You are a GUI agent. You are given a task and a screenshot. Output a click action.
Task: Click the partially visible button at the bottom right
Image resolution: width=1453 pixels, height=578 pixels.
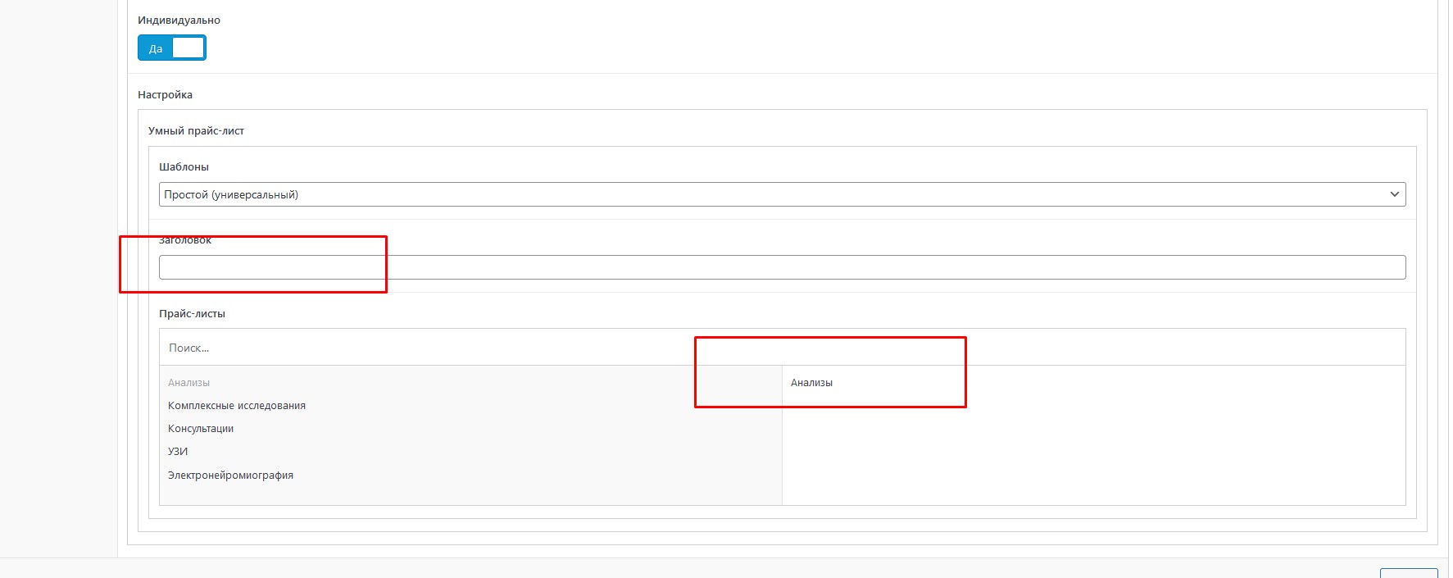tap(1408, 573)
